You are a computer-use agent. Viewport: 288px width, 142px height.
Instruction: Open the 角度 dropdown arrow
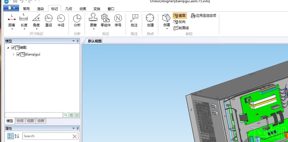[x=36, y=29]
